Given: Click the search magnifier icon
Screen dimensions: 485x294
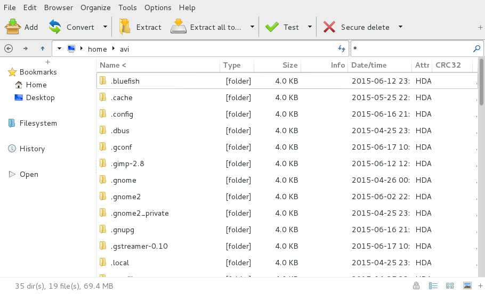Looking at the screenshot, I should (476, 48).
